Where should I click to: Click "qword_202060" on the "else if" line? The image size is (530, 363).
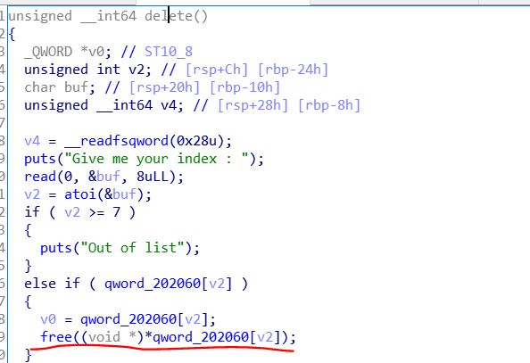pos(152,284)
